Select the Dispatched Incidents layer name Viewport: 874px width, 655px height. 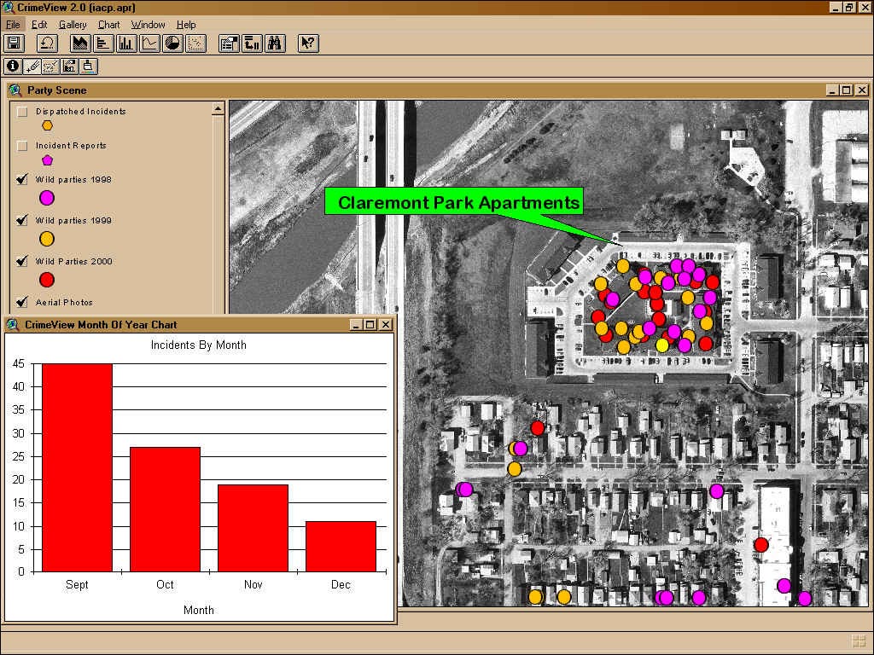81,112
